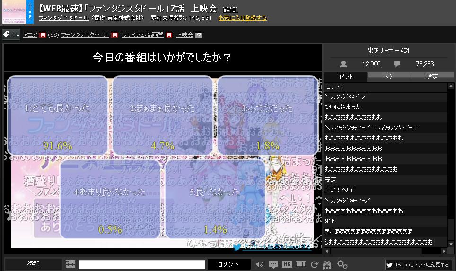Screen dimensions: 456x271
Task: Select survey option 2:まぁまぁ良かった
Action: tap(163, 115)
